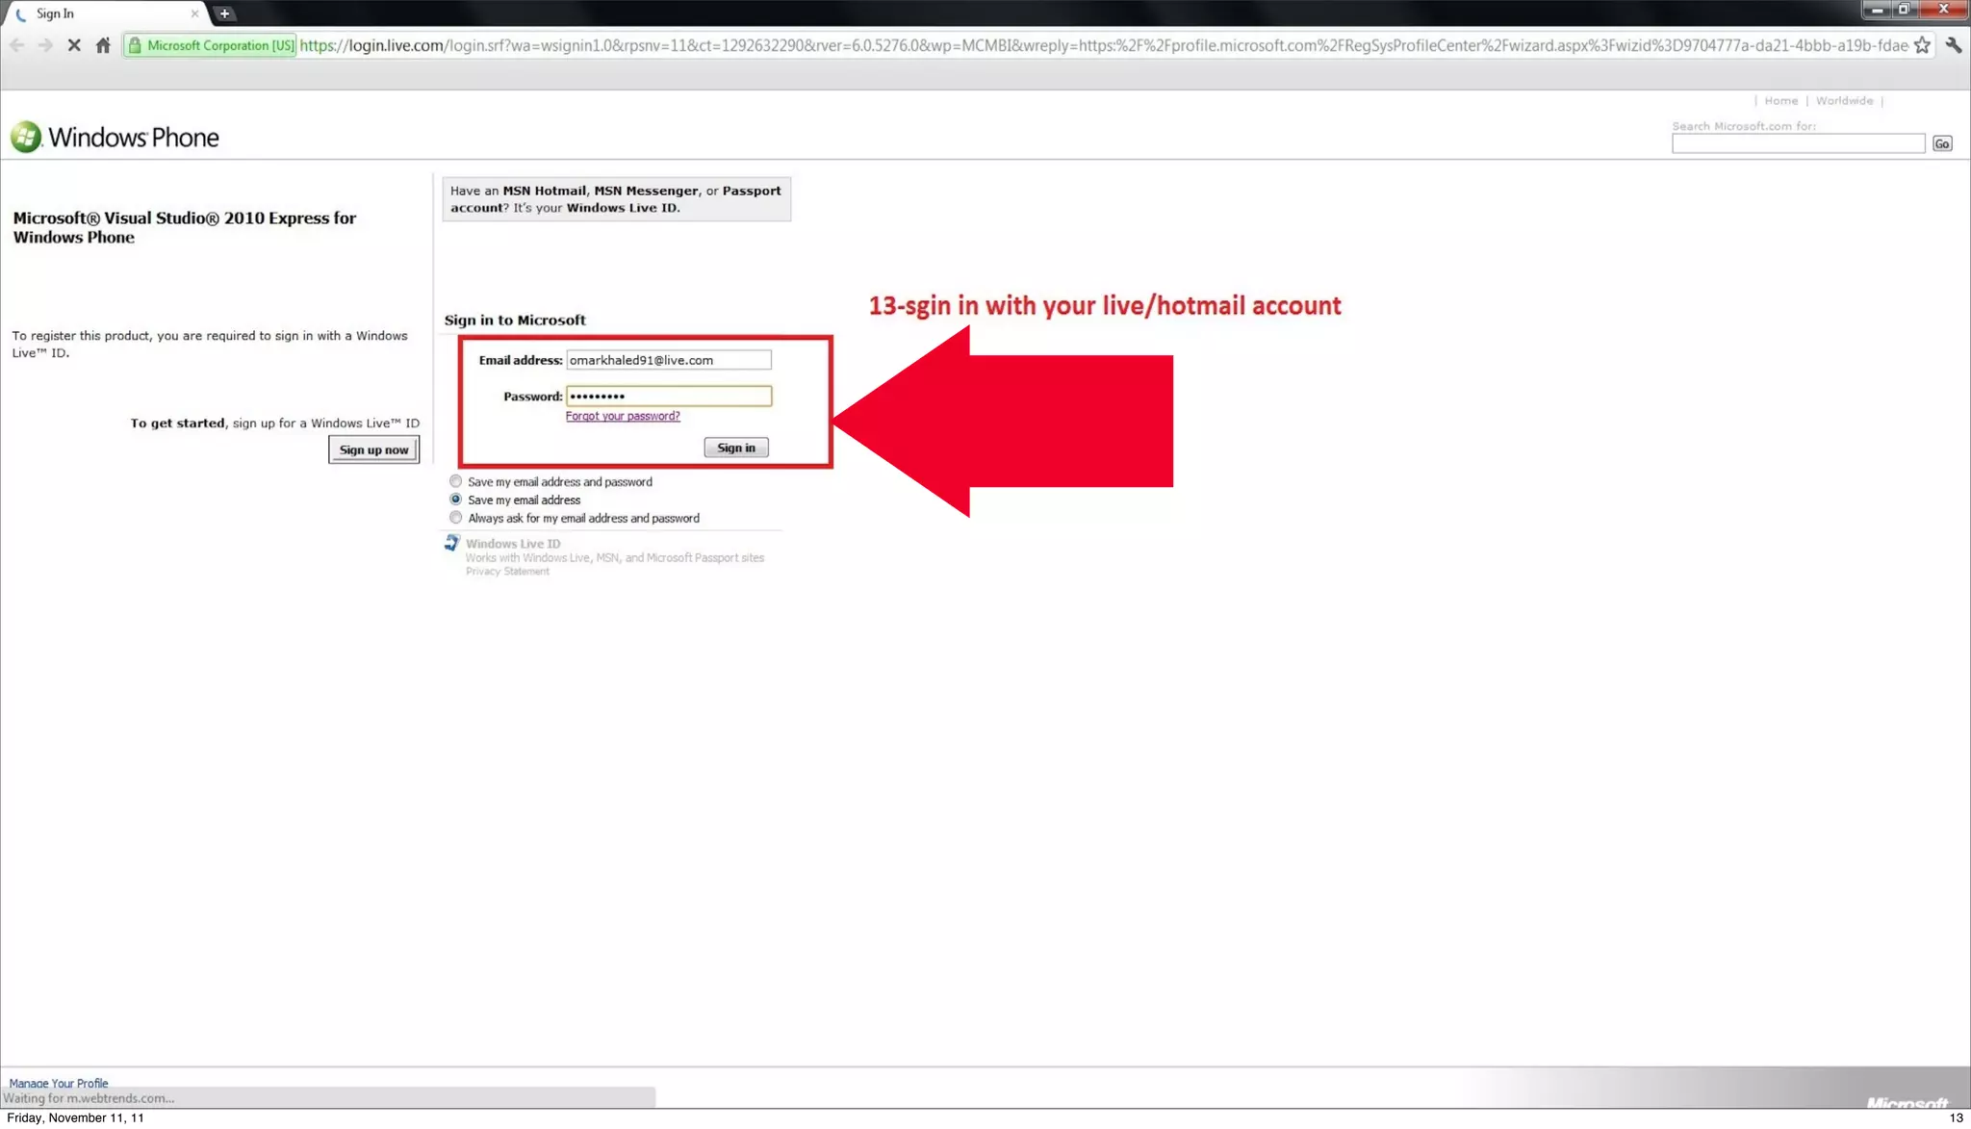This screenshot has height=1129, width=1971.
Task: Select Save my email address option
Action: 456,500
